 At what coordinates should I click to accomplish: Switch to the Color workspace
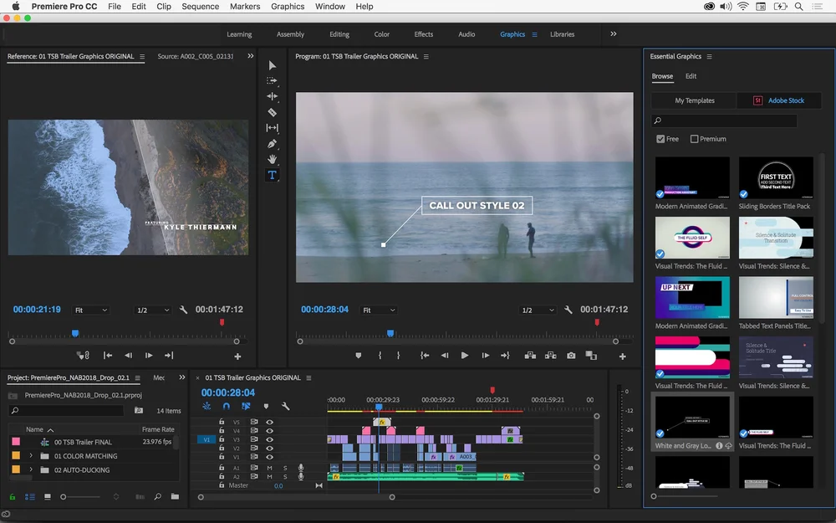[382, 34]
